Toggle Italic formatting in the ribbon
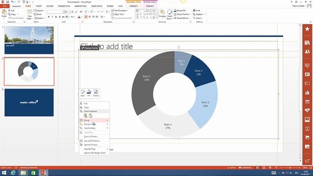 click(52, 17)
